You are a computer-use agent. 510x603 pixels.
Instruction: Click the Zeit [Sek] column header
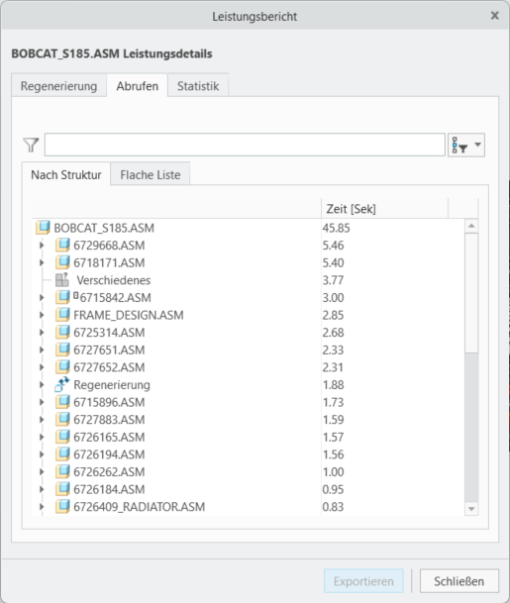tap(384, 209)
